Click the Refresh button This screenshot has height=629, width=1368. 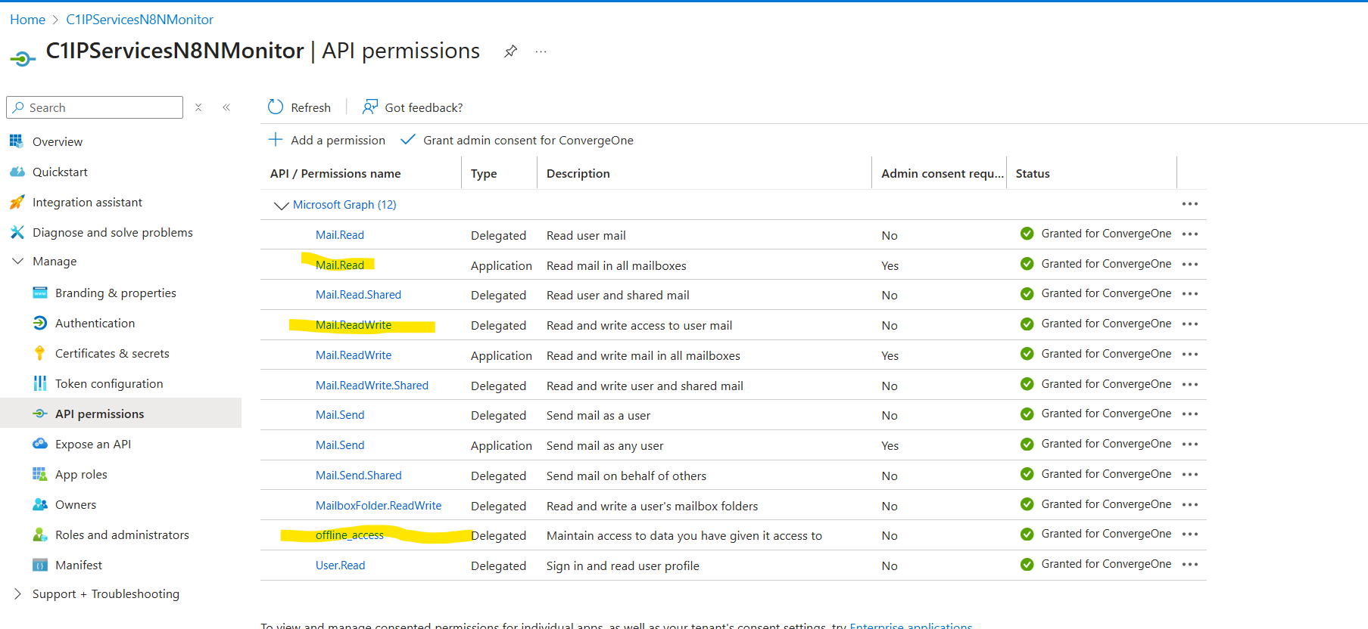pyautogui.click(x=300, y=107)
